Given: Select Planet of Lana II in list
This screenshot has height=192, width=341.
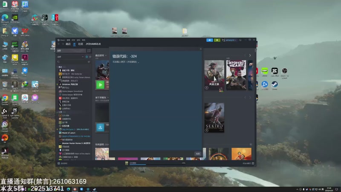Looking at the screenshot, I should [69, 133].
